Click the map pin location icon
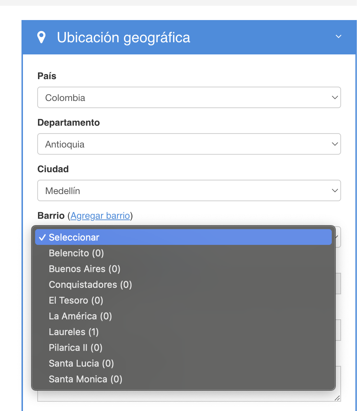The image size is (364, 411). tap(42, 36)
